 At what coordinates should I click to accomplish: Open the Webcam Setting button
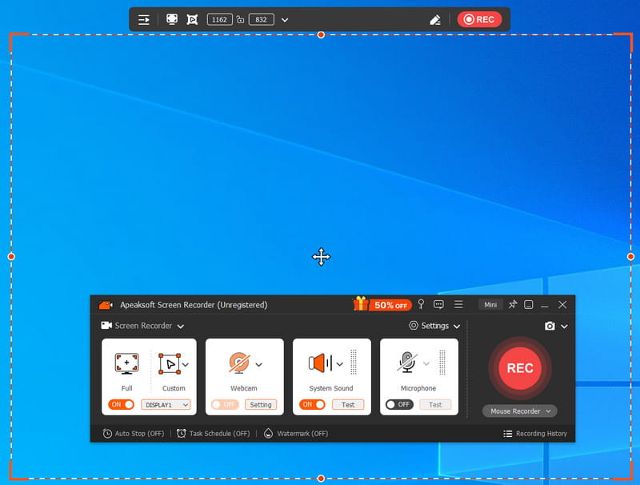tap(261, 405)
